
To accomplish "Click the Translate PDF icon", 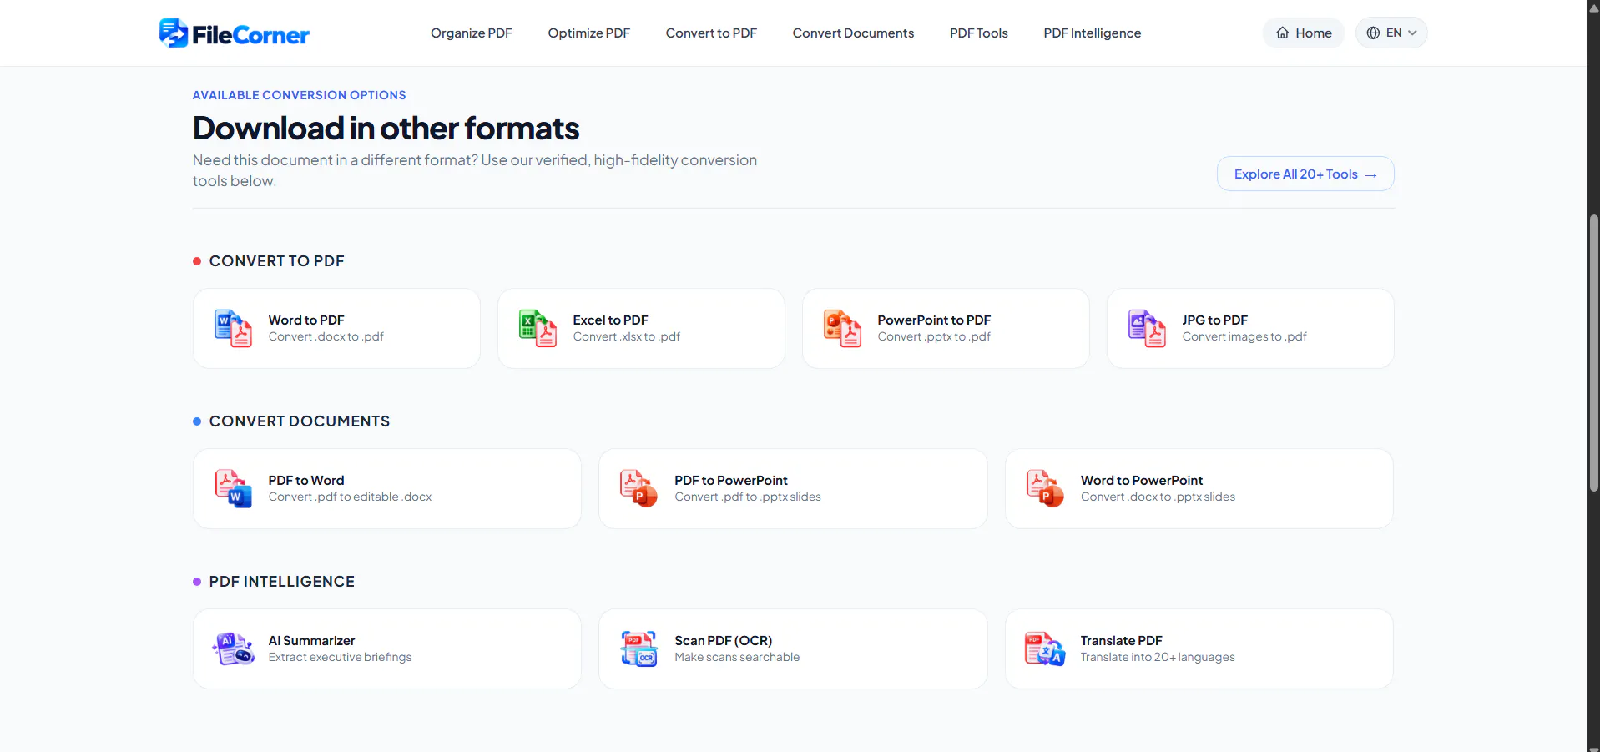I will 1045,649.
